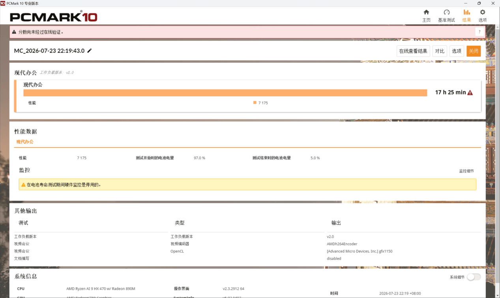Click the yellow hardware monitoring disabled notice
This screenshot has height=298, width=500.
click(247, 184)
